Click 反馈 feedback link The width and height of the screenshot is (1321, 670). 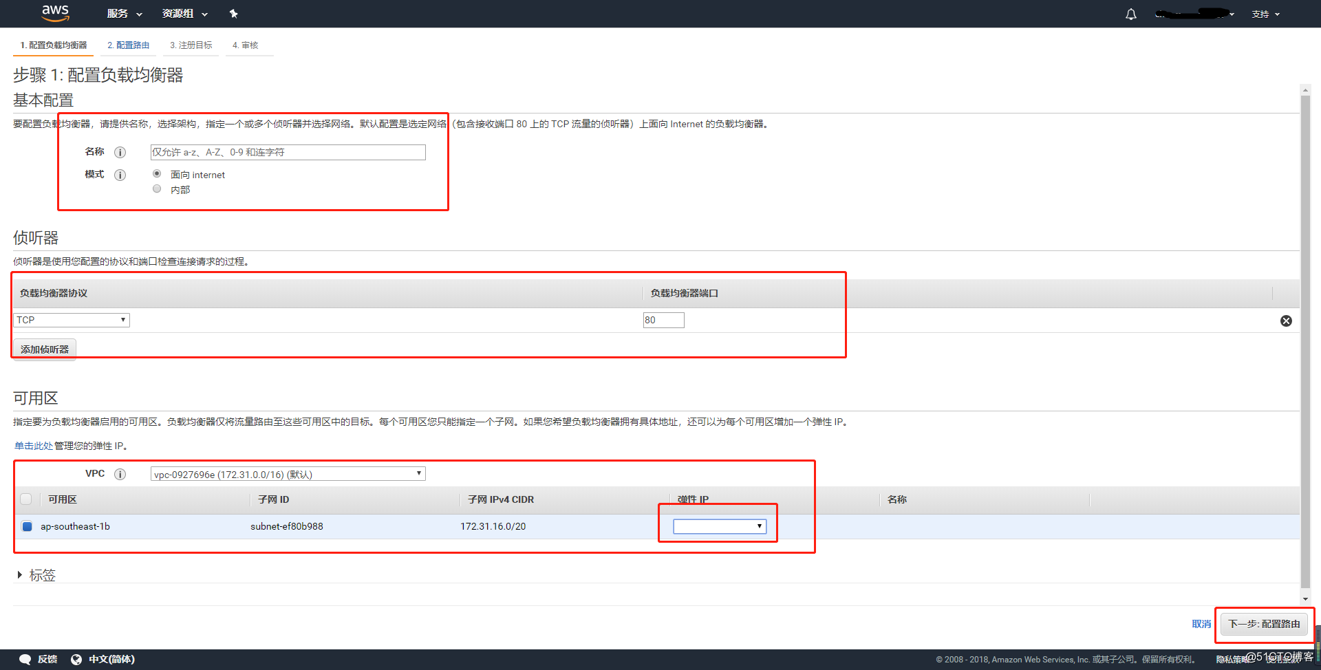[x=47, y=659]
